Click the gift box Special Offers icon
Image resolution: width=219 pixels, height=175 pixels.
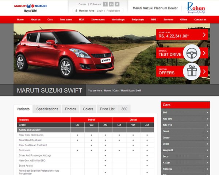coord(191,71)
